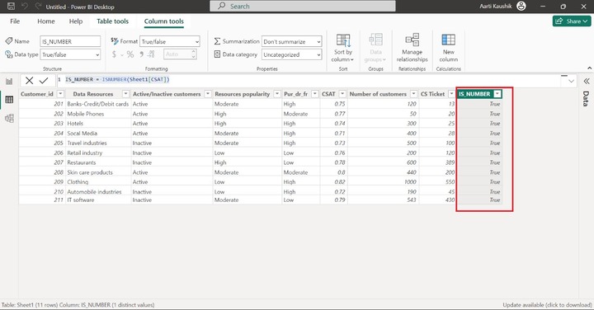Expand the collapsed Data pane
This screenshot has width=594, height=310.
point(587,81)
